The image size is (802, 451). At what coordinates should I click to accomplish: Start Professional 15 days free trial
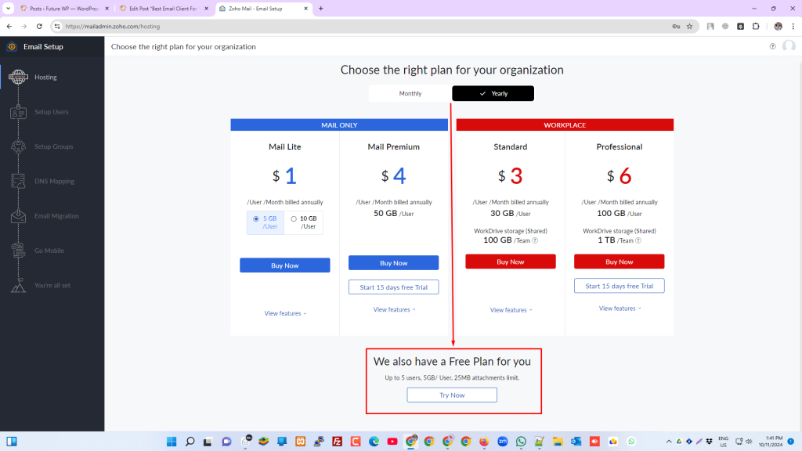point(620,286)
